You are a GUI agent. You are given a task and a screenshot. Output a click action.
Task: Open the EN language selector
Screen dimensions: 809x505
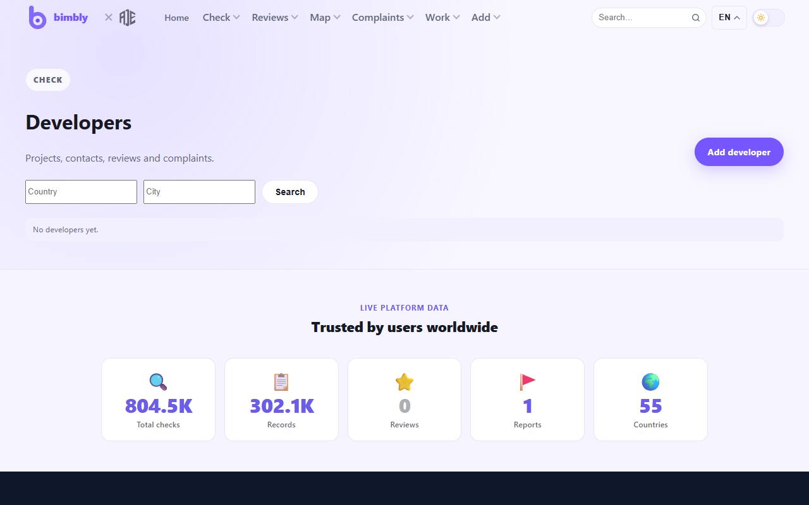tap(729, 18)
